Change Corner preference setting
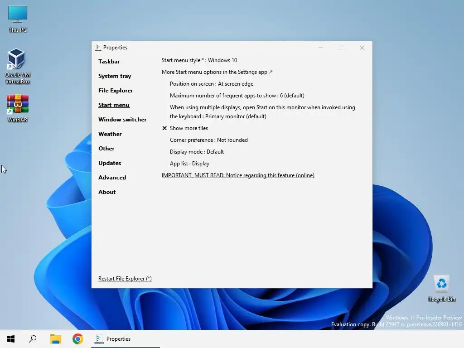 209,140
